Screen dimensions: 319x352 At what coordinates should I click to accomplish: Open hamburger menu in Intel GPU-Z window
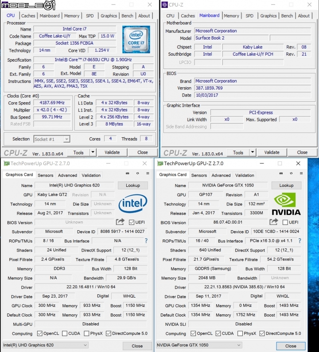148,173
